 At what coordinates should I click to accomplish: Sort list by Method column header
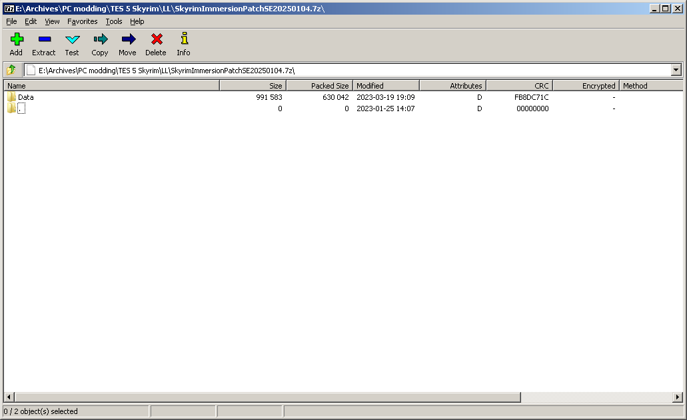pos(651,86)
